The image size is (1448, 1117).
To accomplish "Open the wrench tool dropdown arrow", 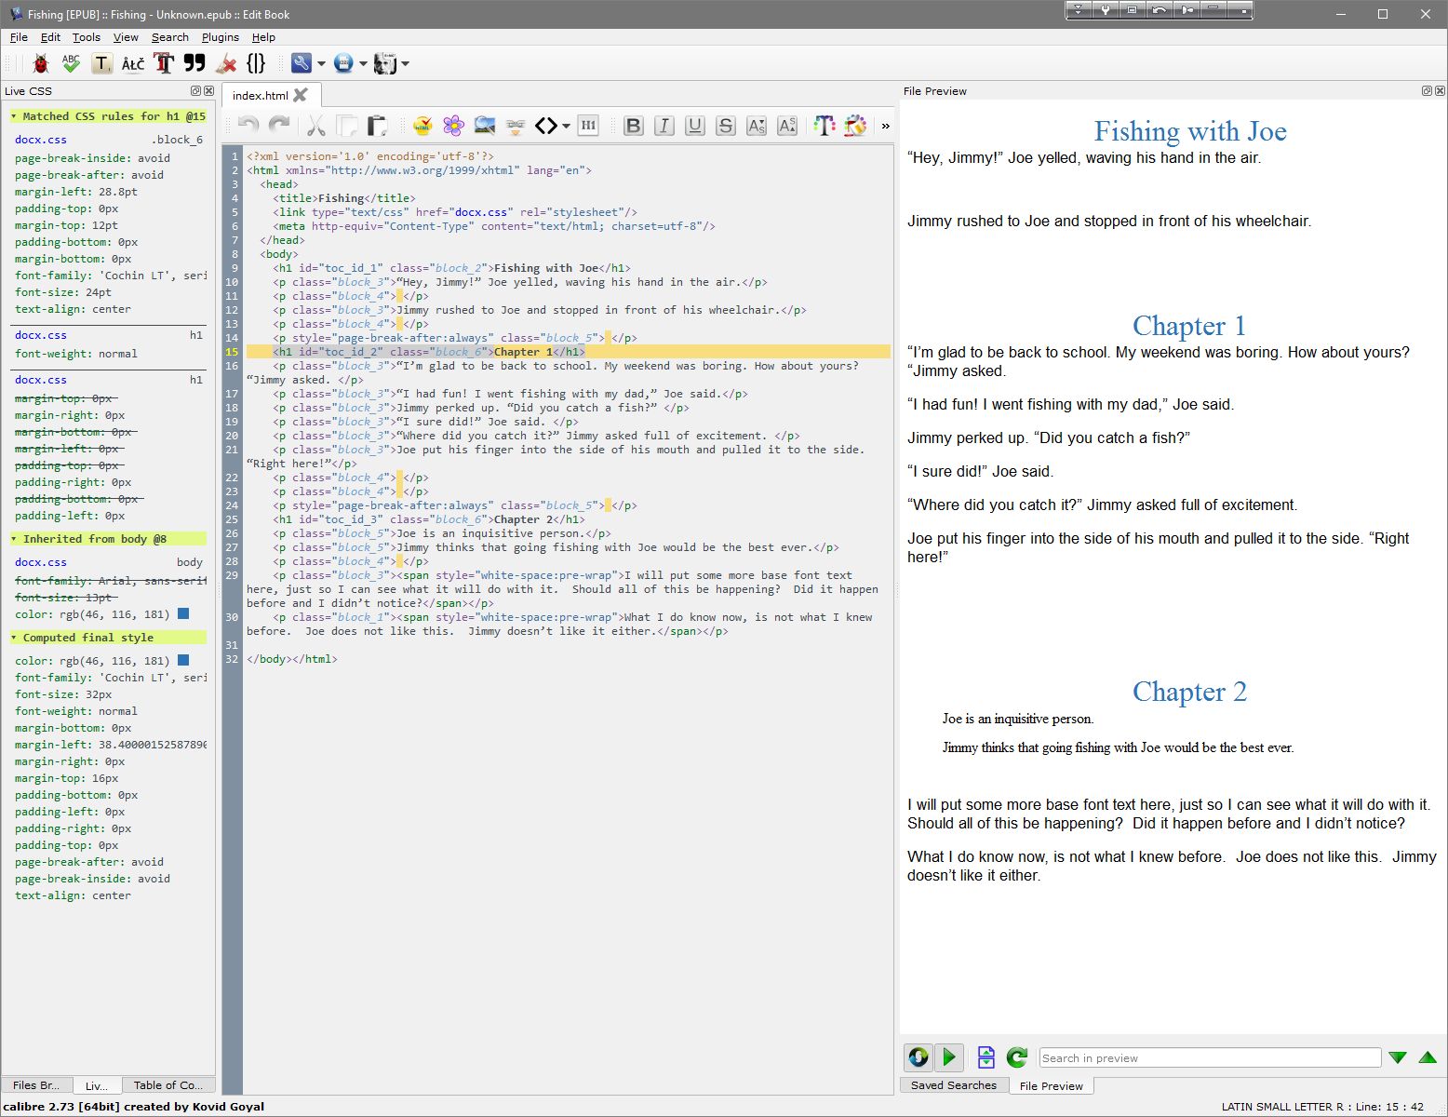I will click(x=321, y=64).
